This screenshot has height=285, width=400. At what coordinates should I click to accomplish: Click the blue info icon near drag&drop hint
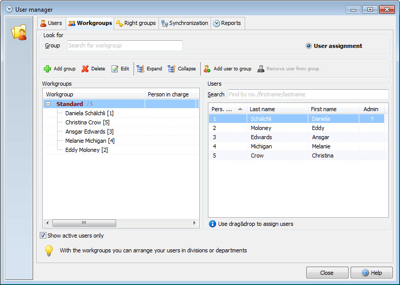[x=212, y=224]
